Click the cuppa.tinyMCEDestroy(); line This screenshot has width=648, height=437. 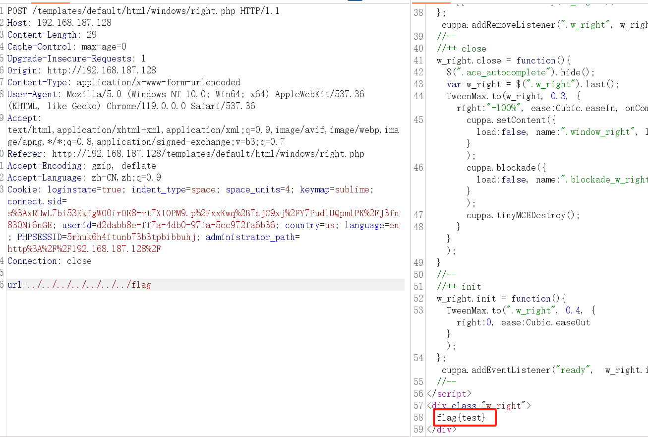tap(524, 215)
